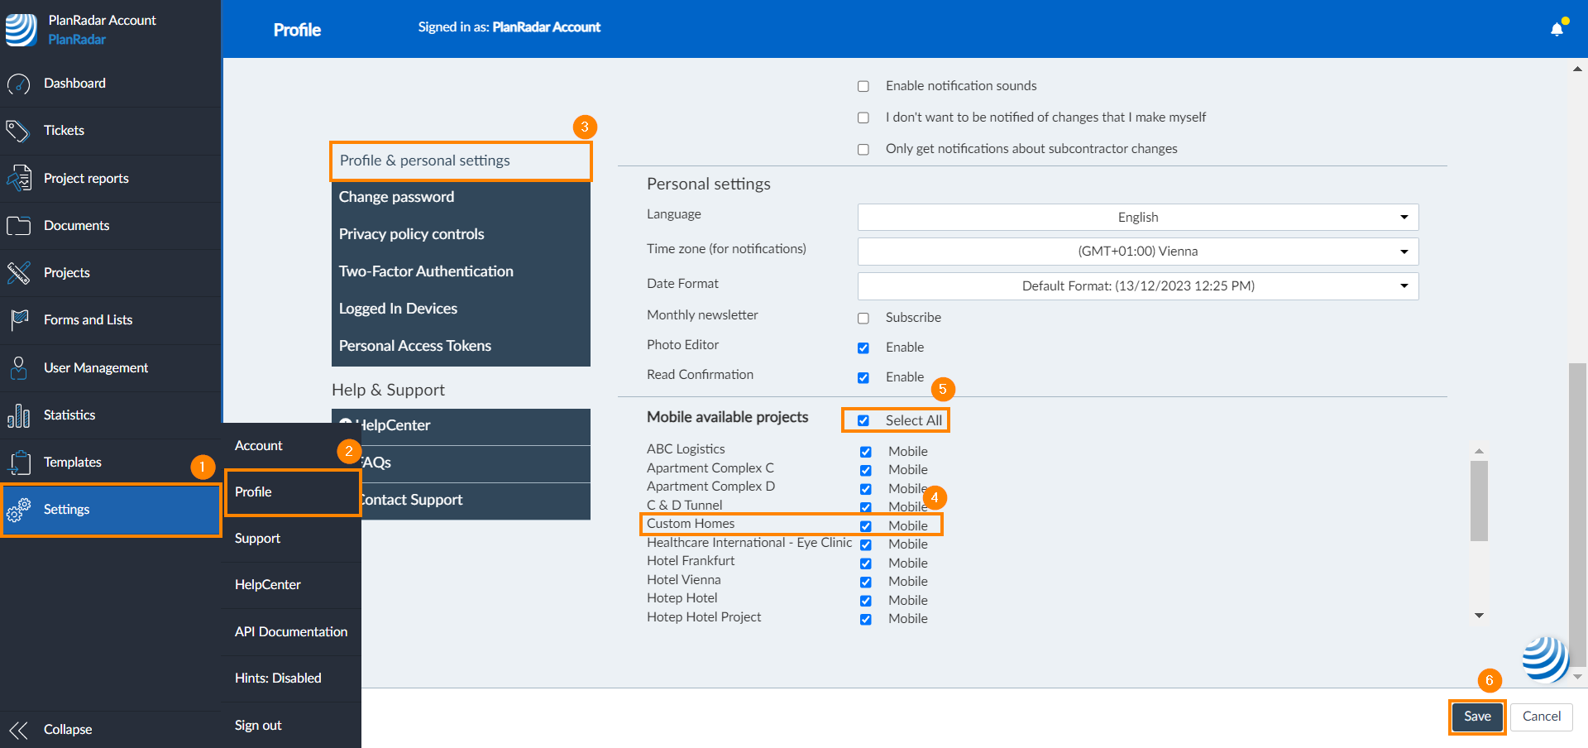Choose Sign out from settings submenu

[x=258, y=725]
